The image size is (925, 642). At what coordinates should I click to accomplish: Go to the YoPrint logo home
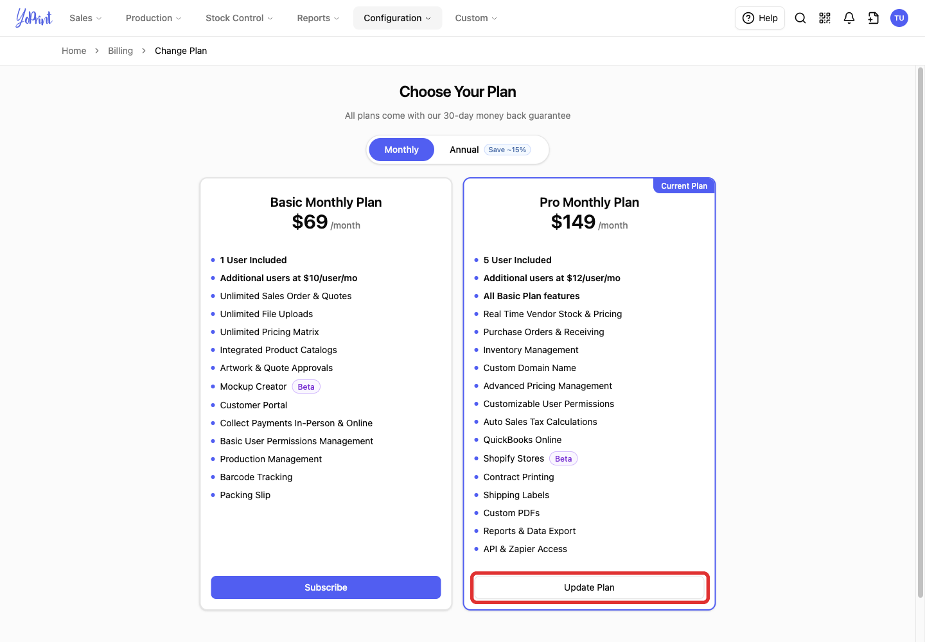point(33,18)
